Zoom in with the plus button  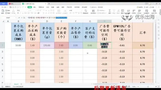pos(156,87)
